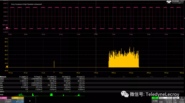
Task: Select the empty P7 parameter slot
Action: 111,77
